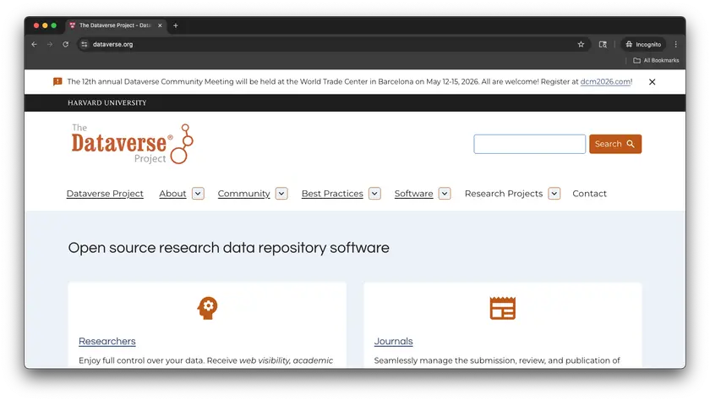Click the Researchers head-gear icon

tap(207, 308)
